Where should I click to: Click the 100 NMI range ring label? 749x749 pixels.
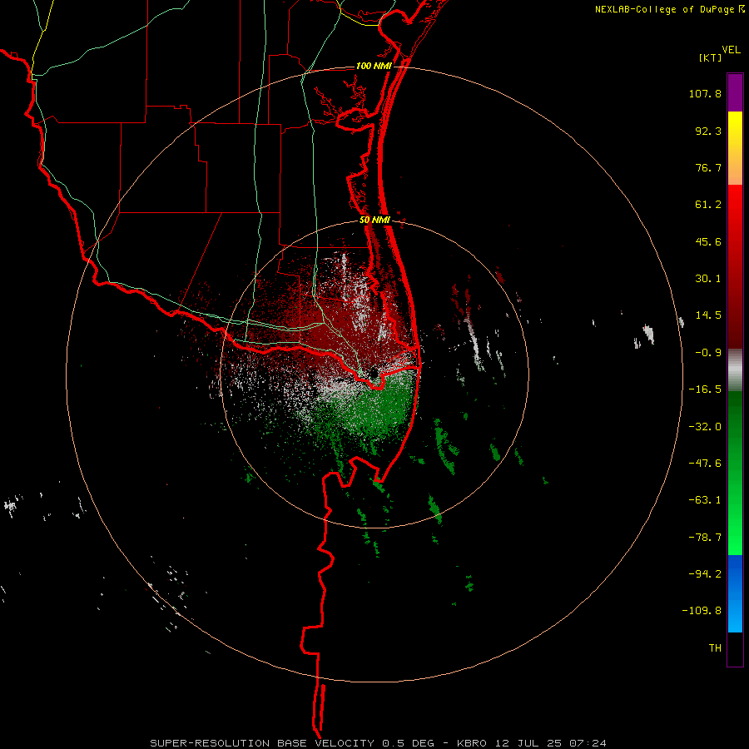pyautogui.click(x=374, y=66)
